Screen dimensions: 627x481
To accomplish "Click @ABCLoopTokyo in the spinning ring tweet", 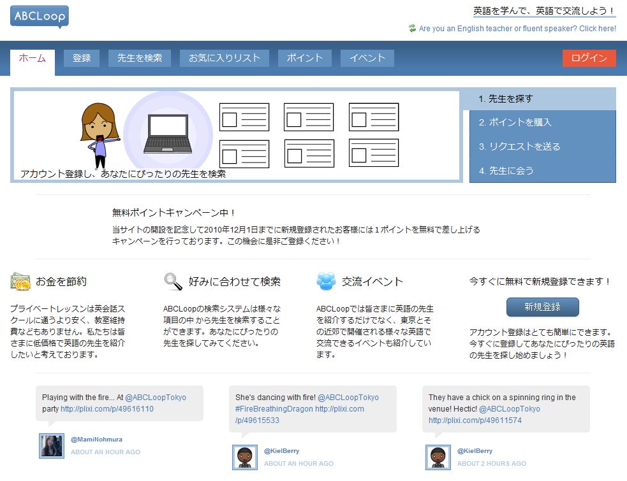I will [510, 408].
